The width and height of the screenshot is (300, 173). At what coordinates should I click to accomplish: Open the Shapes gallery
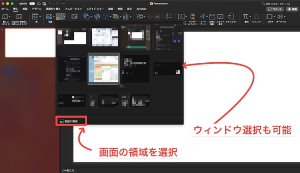point(86,17)
